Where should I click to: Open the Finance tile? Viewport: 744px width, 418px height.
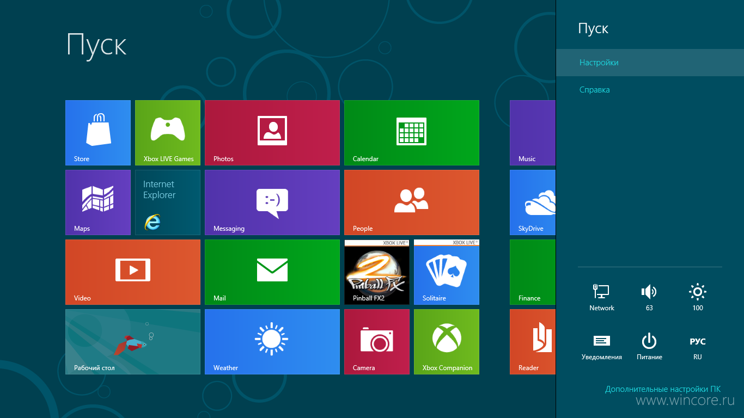pos(533,272)
